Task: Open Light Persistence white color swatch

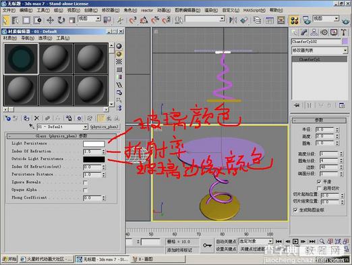Action: pyautogui.click(x=94, y=144)
